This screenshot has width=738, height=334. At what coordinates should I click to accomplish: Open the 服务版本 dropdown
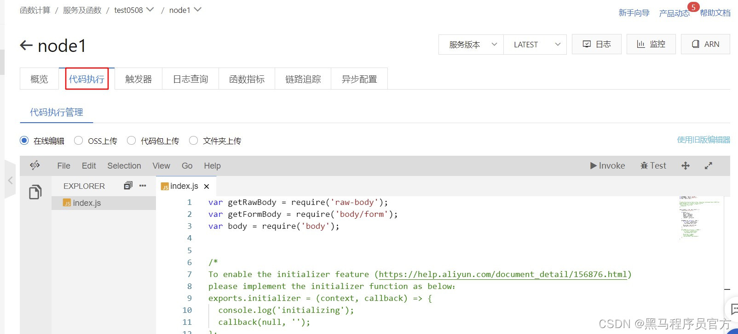coord(471,45)
